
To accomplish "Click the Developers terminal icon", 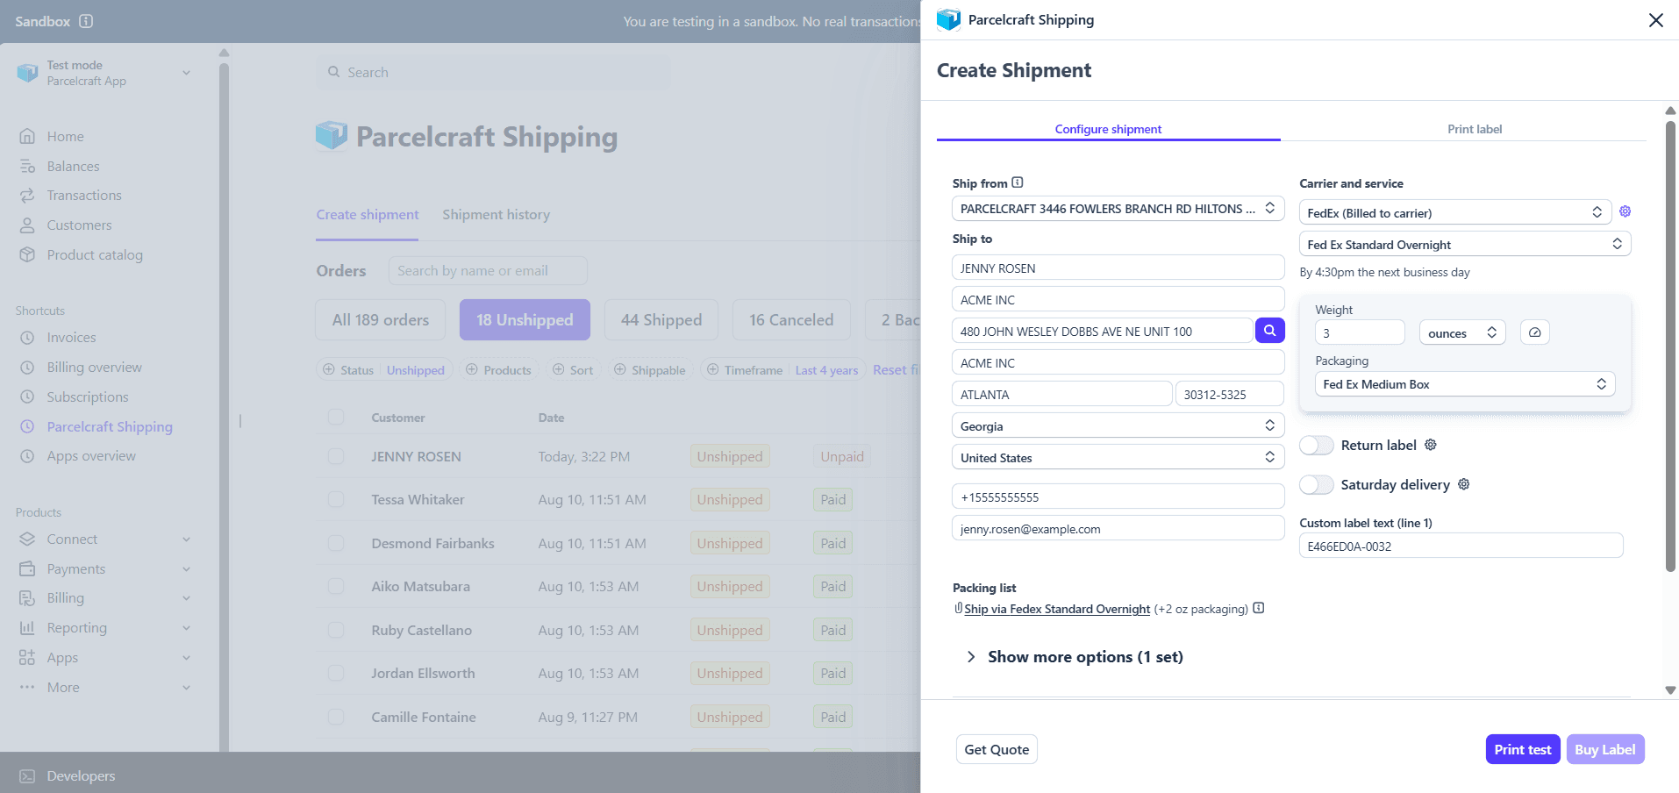I will 27,776.
